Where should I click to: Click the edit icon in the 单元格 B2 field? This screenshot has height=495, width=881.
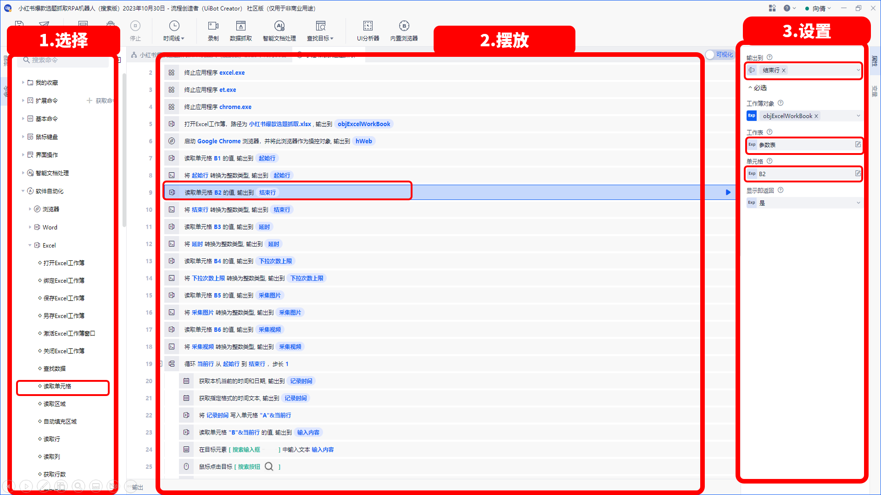(858, 173)
